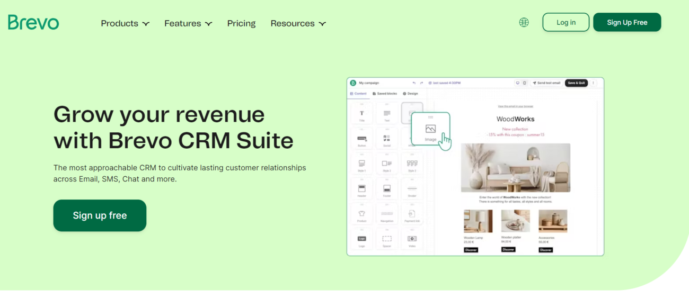Choose the Style 3 layout block
Screen dimensions: 689x299
click(x=412, y=164)
